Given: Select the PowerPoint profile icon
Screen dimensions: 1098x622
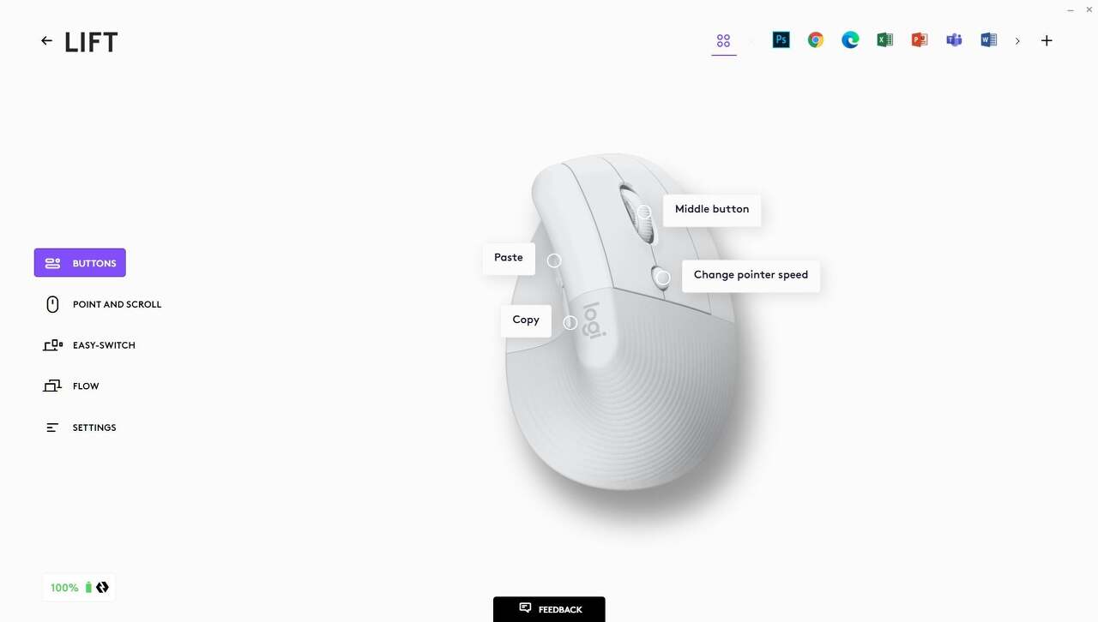Looking at the screenshot, I should [920, 40].
